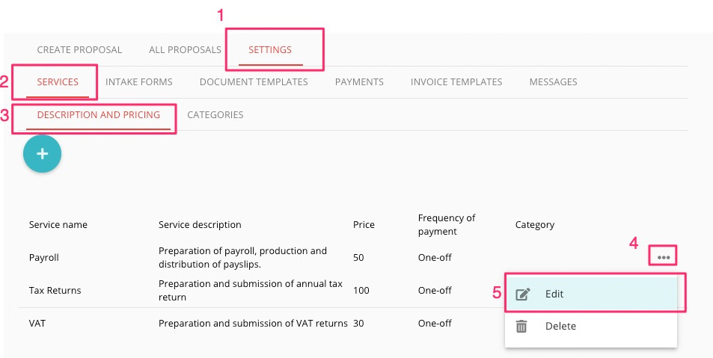Image resolution: width=713 pixels, height=358 pixels.
Task: Switch to the Categories tab
Action: (x=215, y=115)
